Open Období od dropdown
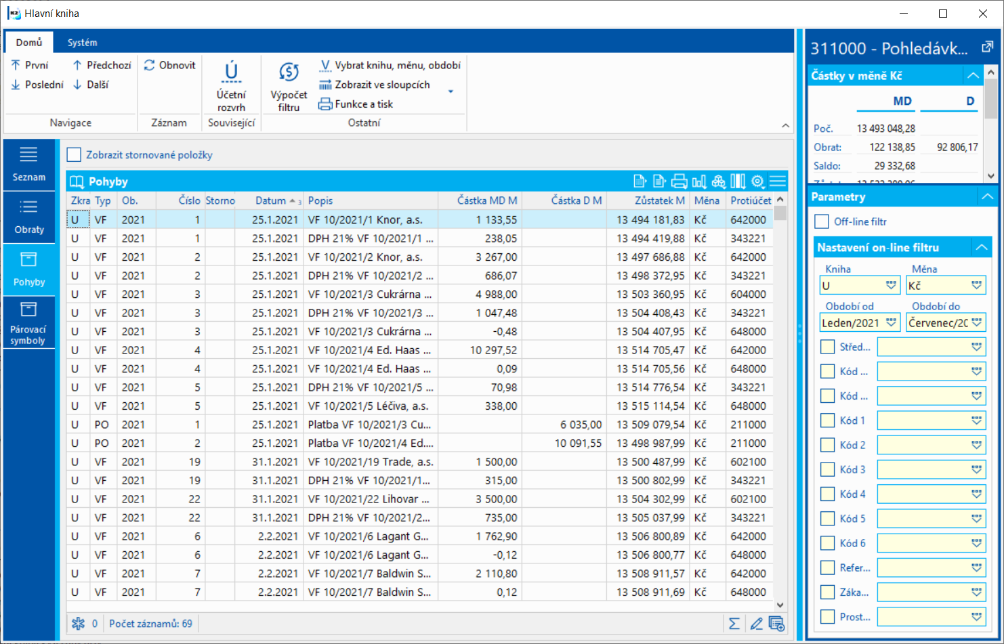The image size is (1004, 644). [891, 323]
